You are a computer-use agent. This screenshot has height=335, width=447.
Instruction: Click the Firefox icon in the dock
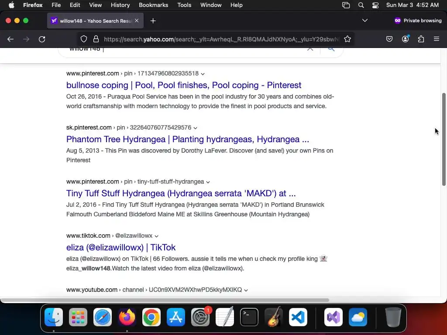(x=127, y=317)
